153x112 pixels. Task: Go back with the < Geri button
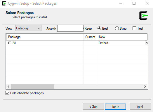pos(93,107)
